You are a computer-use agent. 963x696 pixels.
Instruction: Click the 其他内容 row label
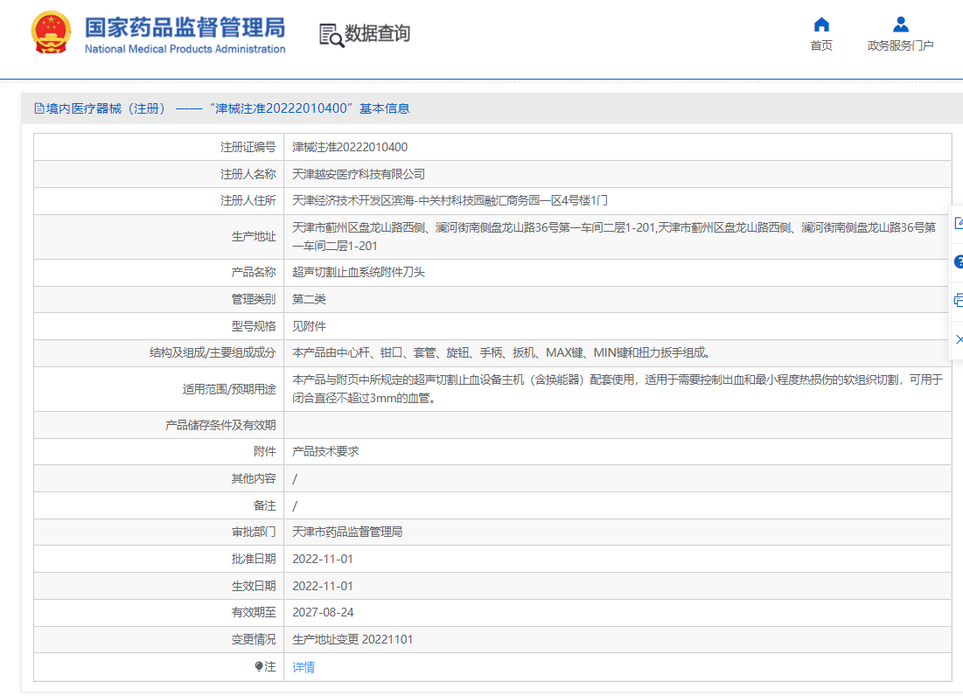coord(254,479)
